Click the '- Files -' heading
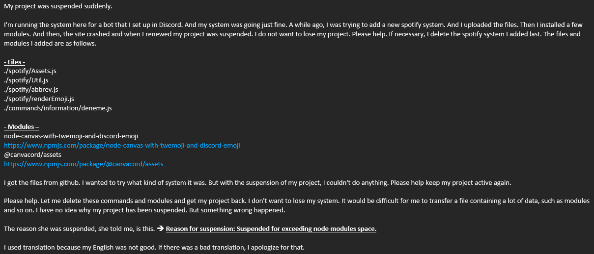The image size is (594, 254). tap(14, 62)
